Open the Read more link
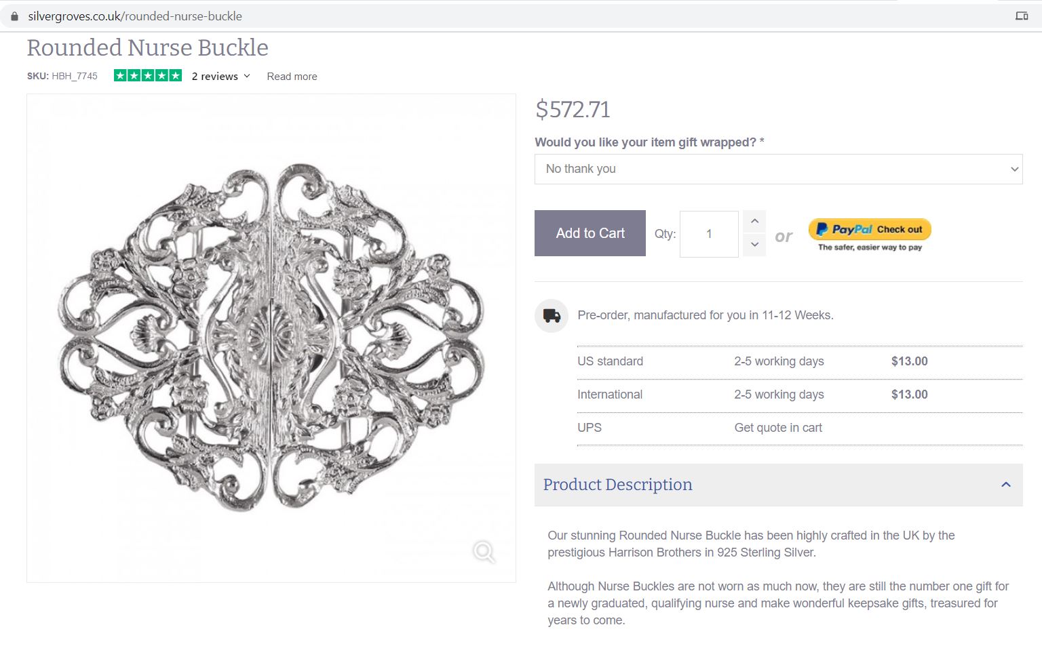The image size is (1042, 646). [x=292, y=76]
